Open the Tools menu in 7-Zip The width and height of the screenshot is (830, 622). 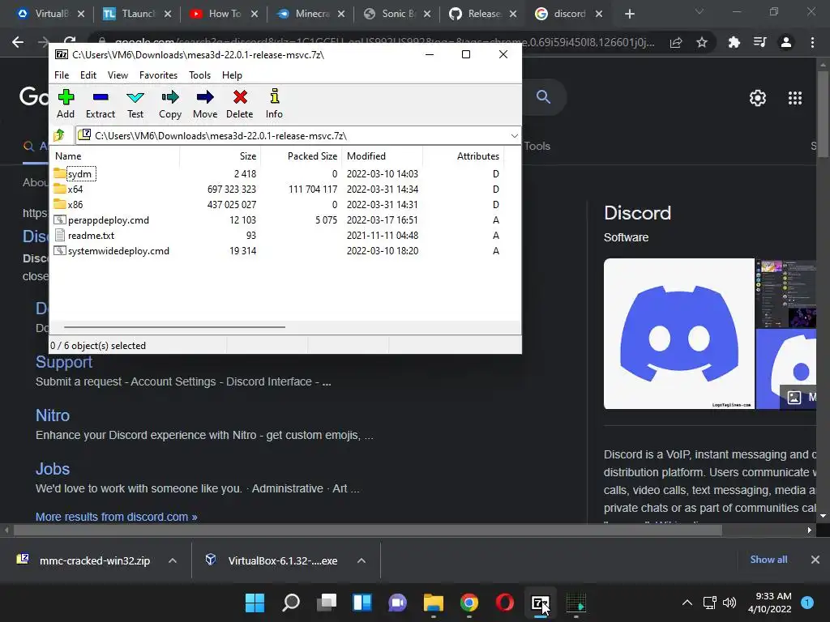coord(199,75)
